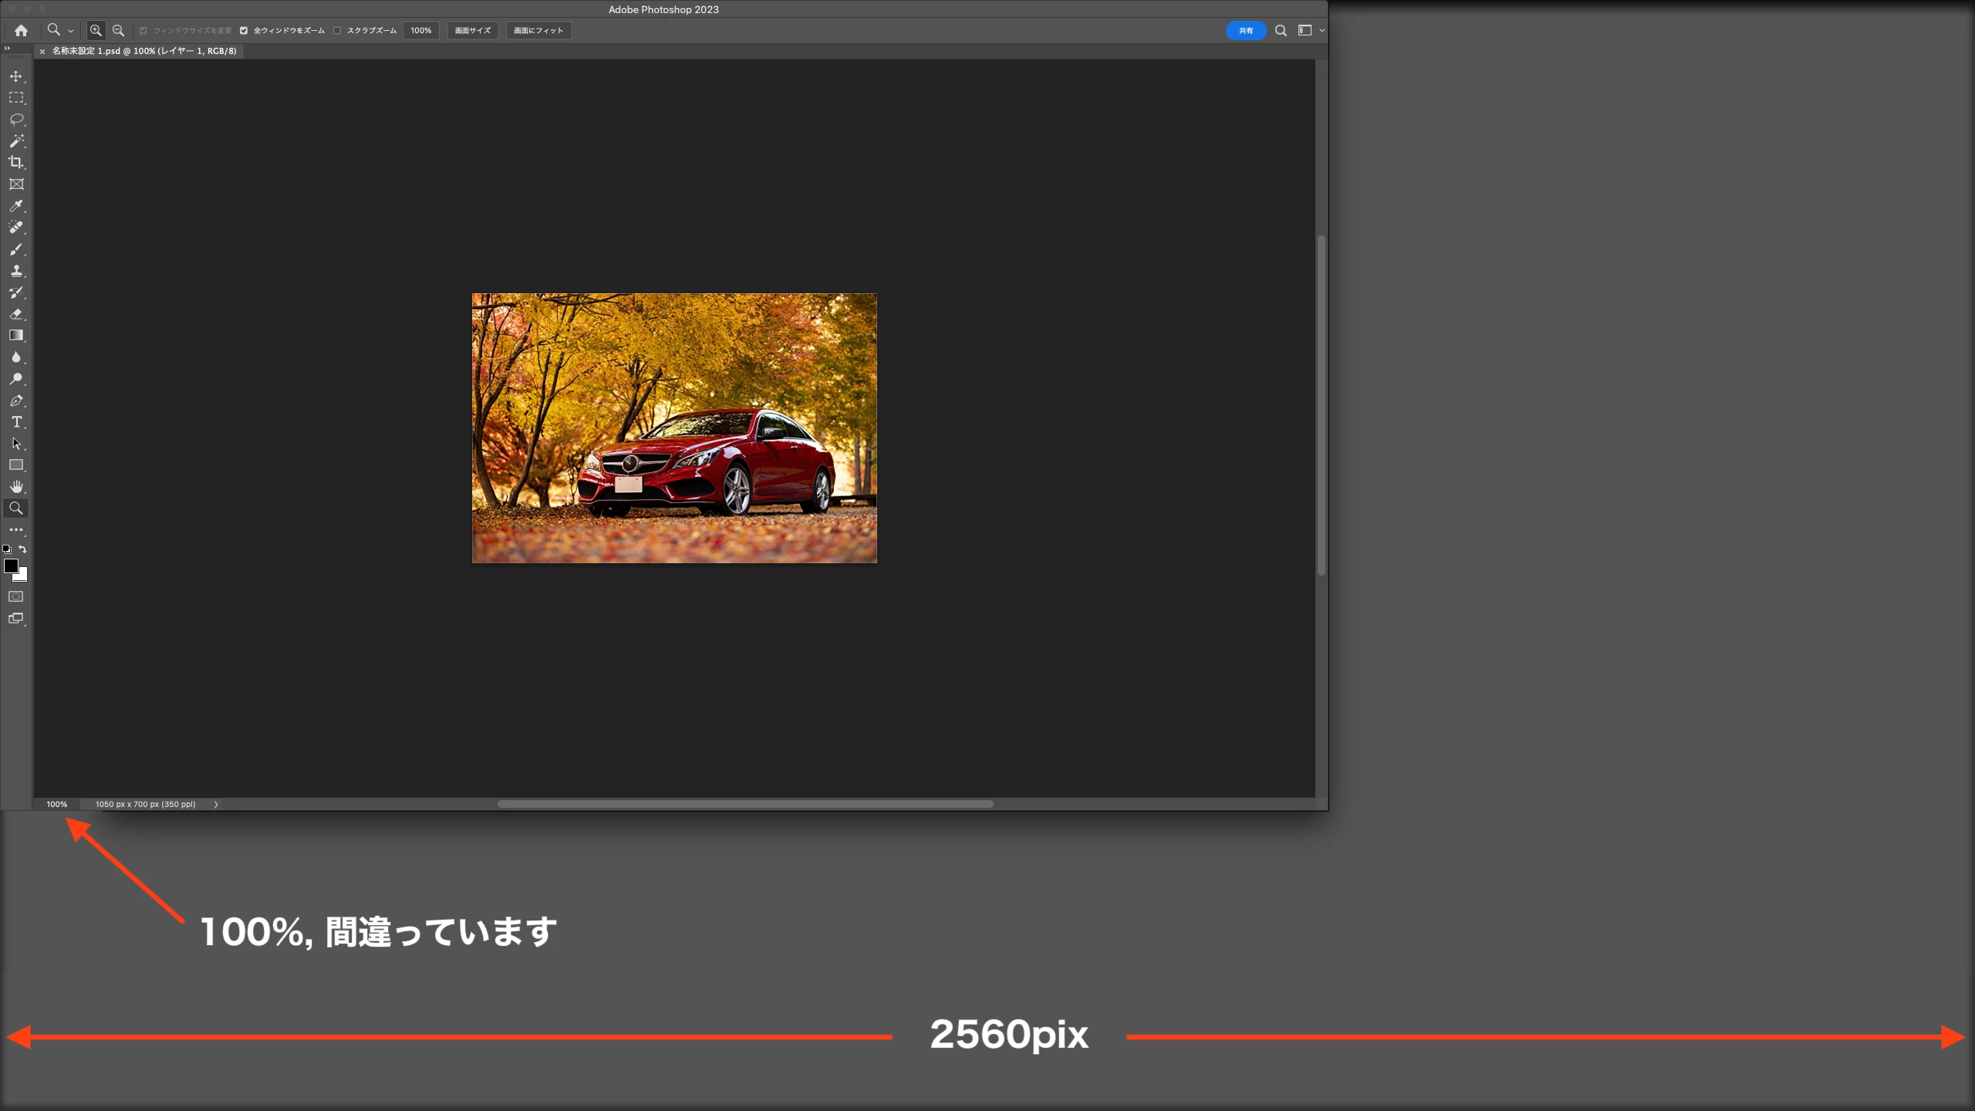Toggle Quick Mask mode icon
This screenshot has width=1975, height=1111.
16,596
